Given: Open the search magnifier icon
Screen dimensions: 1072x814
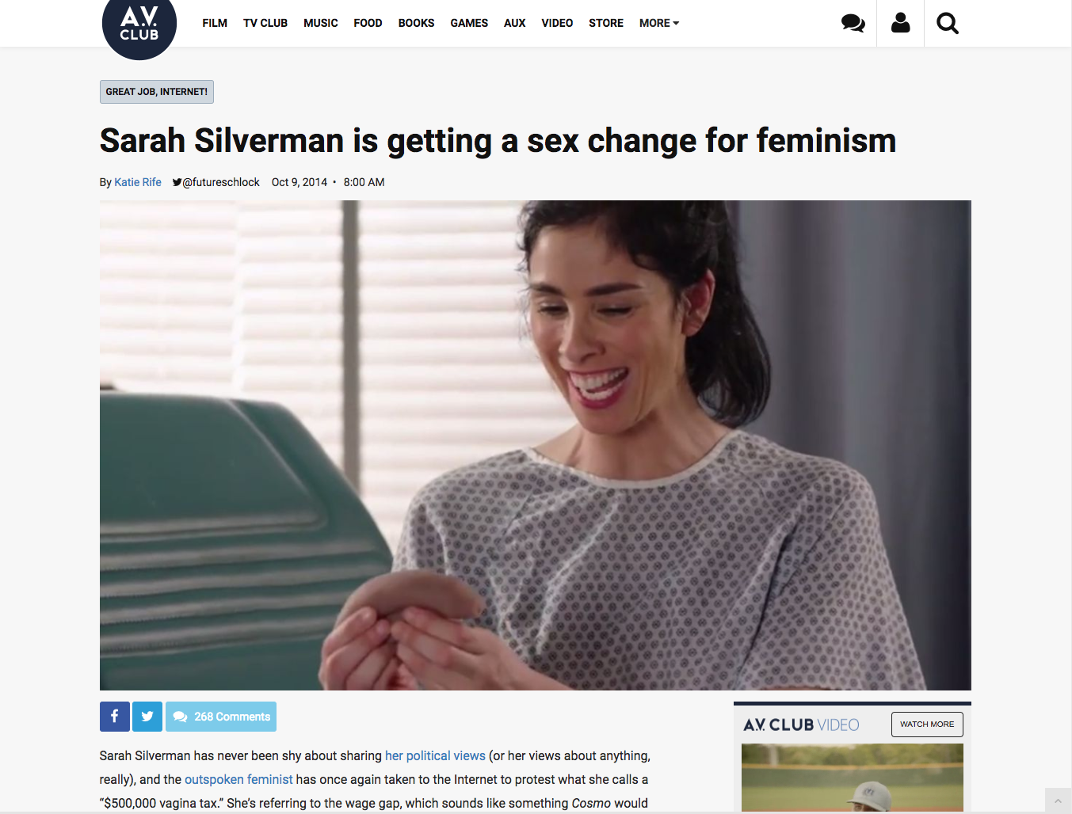Looking at the screenshot, I should click(947, 23).
